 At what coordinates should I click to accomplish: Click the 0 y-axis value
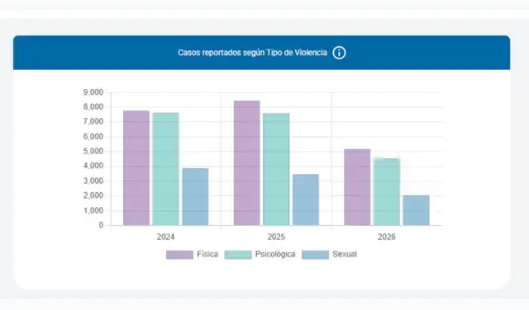(x=101, y=225)
